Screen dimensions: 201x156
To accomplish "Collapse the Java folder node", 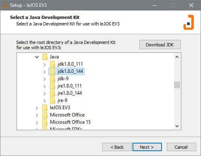I will click(x=37, y=57).
